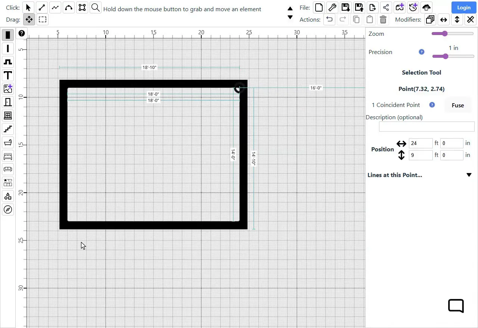Click the 14'-10" vertical dimension label
This screenshot has height=328, width=478.
254,158
